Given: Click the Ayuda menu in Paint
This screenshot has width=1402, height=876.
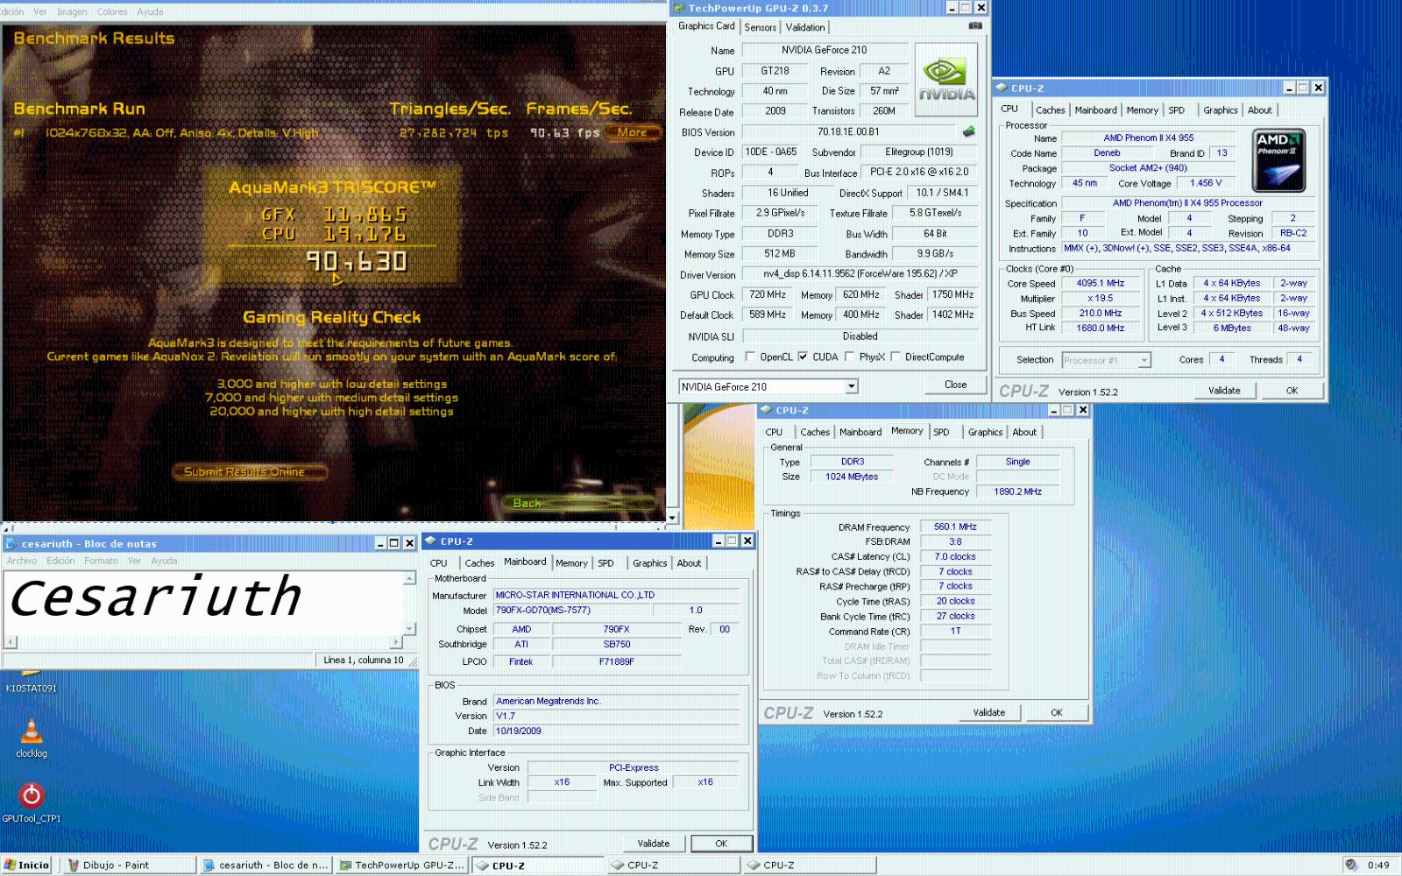Looking at the screenshot, I should [x=150, y=11].
